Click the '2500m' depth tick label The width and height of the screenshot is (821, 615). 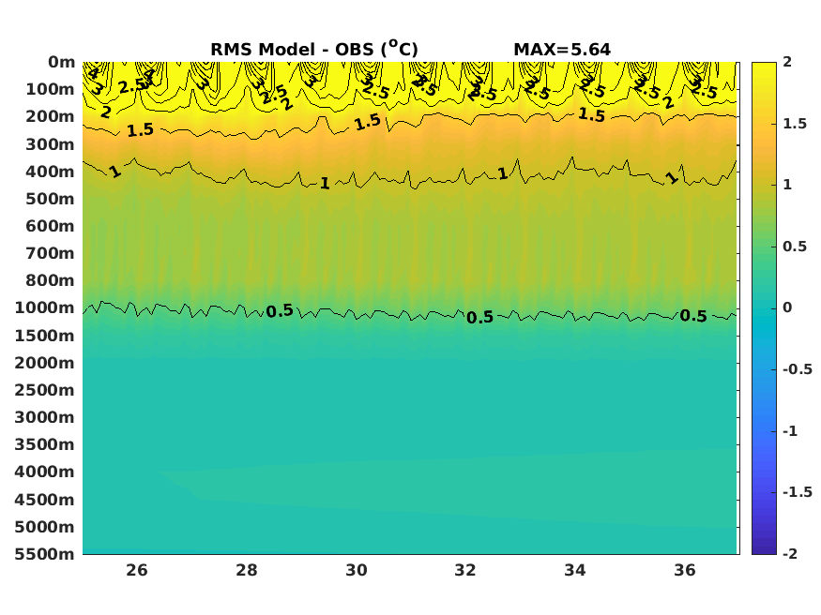45,390
